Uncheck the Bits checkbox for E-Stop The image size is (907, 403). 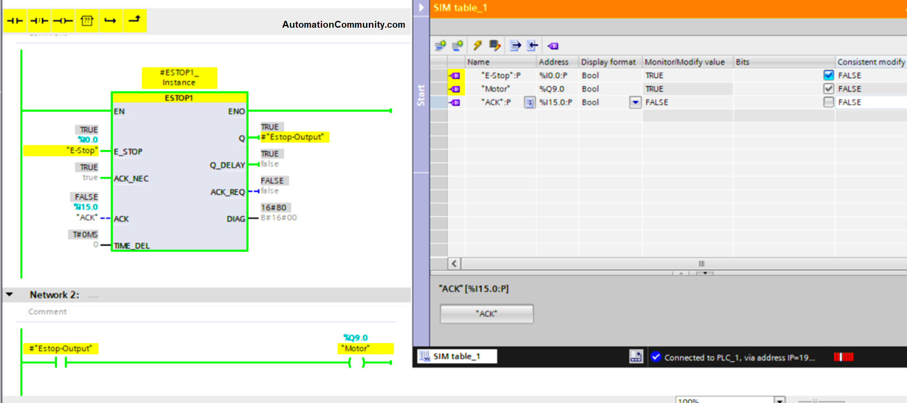[x=828, y=75]
